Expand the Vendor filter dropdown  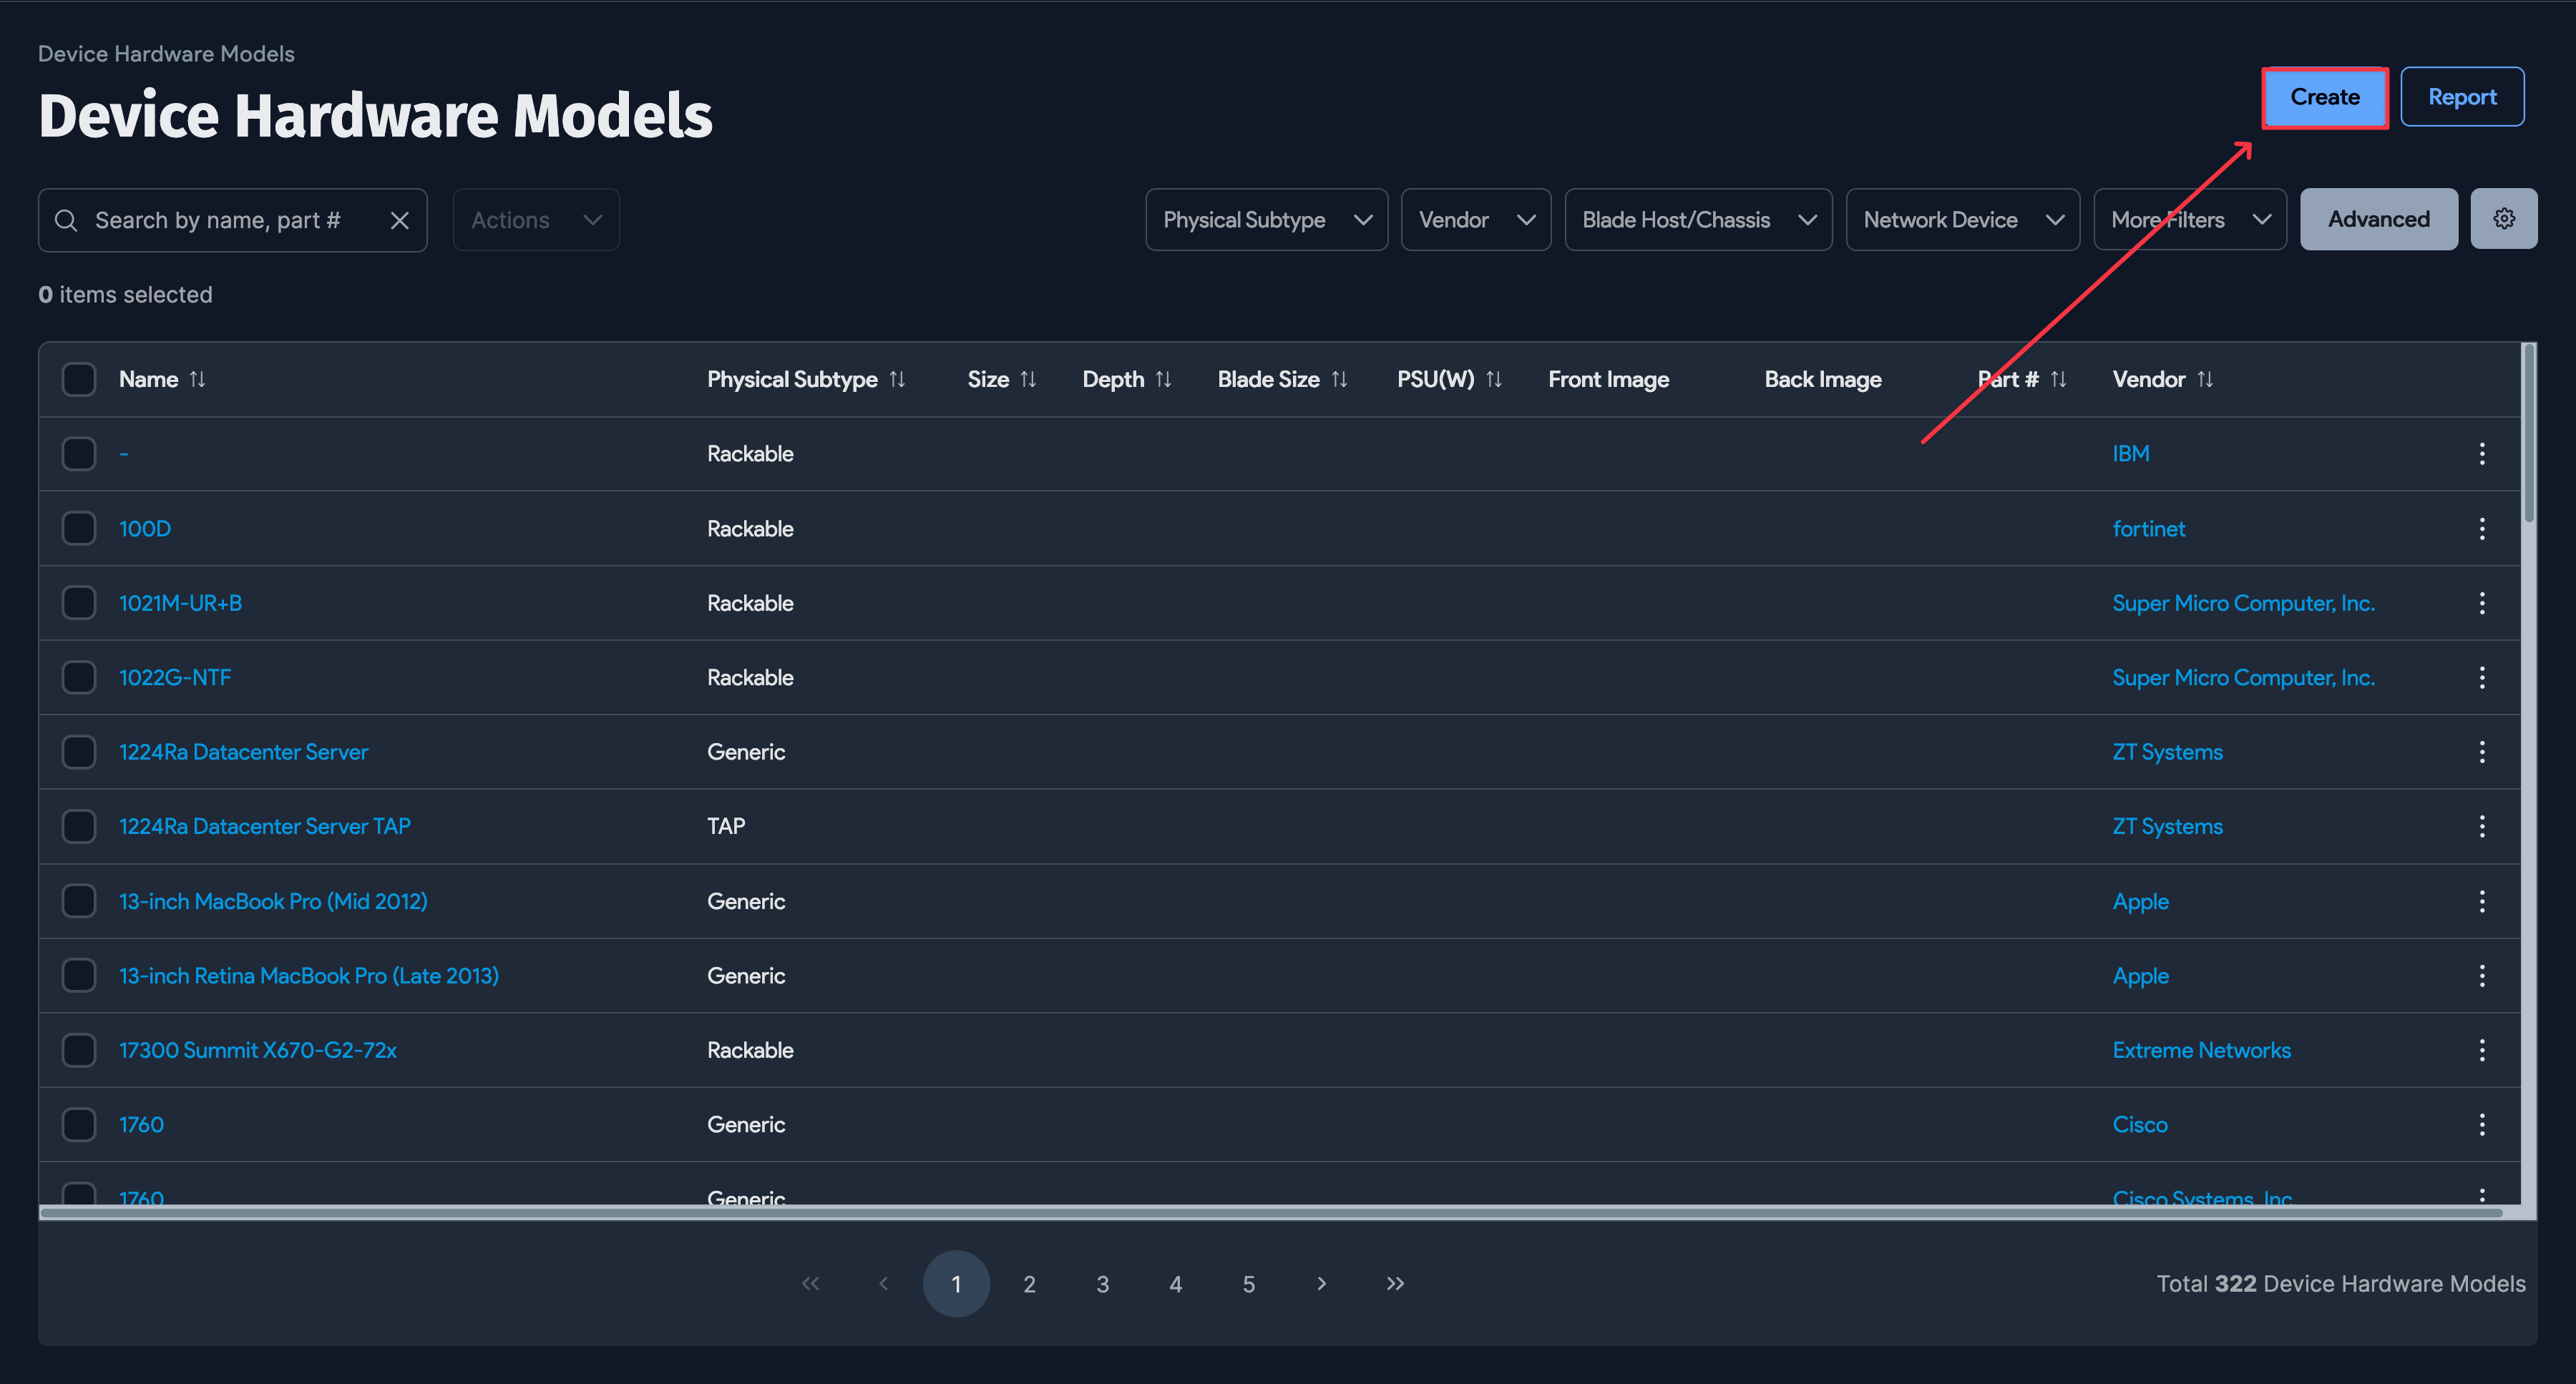click(1476, 219)
